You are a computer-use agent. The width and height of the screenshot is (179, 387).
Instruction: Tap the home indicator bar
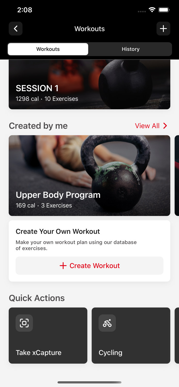[89, 382]
